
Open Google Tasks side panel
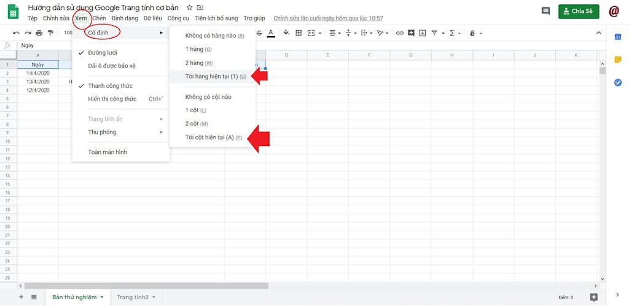point(618,82)
